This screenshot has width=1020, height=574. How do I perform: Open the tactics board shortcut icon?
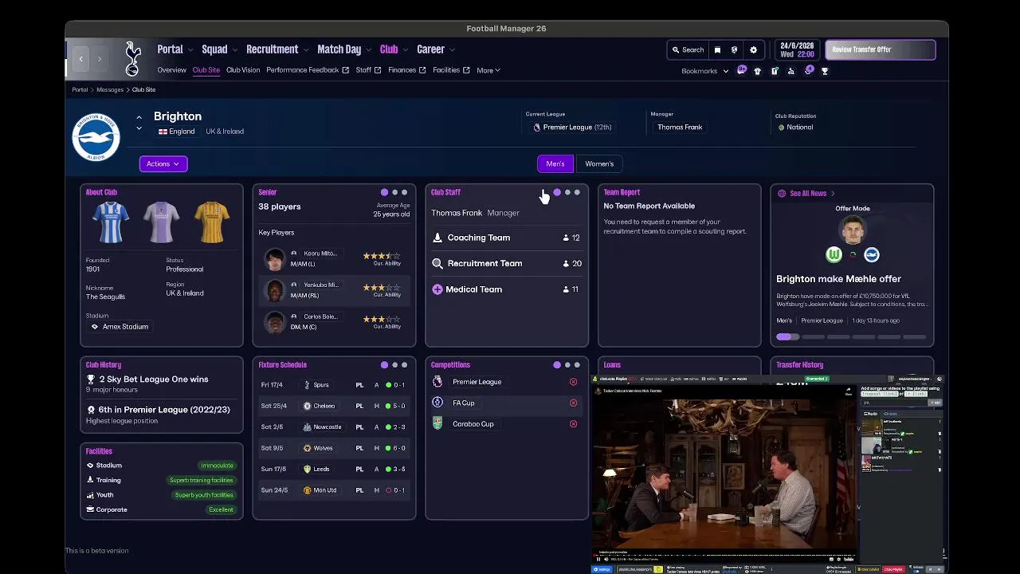(x=775, y=71)
